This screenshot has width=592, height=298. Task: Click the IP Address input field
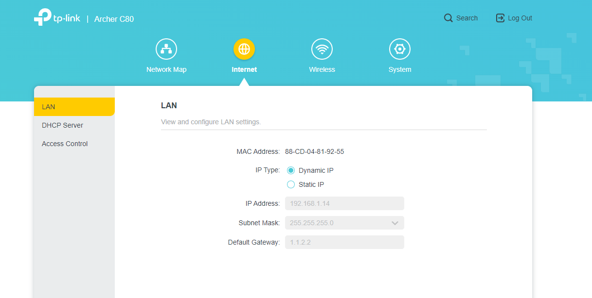344,203
